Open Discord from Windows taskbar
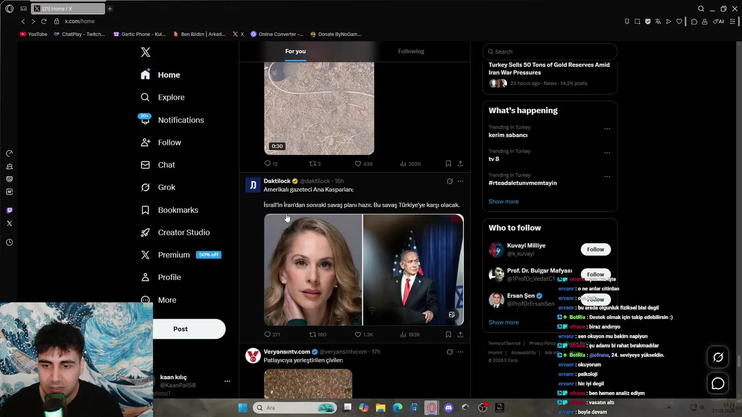742x417 pixels. pyautogui.click(x=448, y=408)
